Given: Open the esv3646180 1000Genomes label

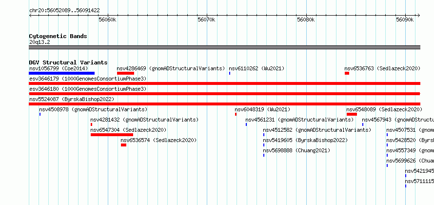Looking at the screenshot, I should (88, 89).
